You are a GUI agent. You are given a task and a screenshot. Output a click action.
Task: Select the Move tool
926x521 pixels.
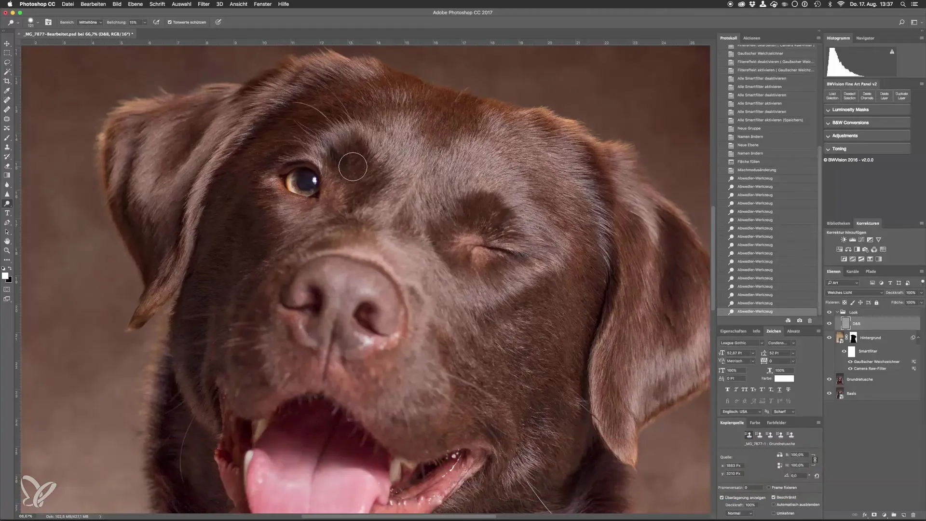[7, 43]
